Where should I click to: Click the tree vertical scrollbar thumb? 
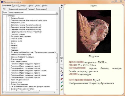[57, 58]
